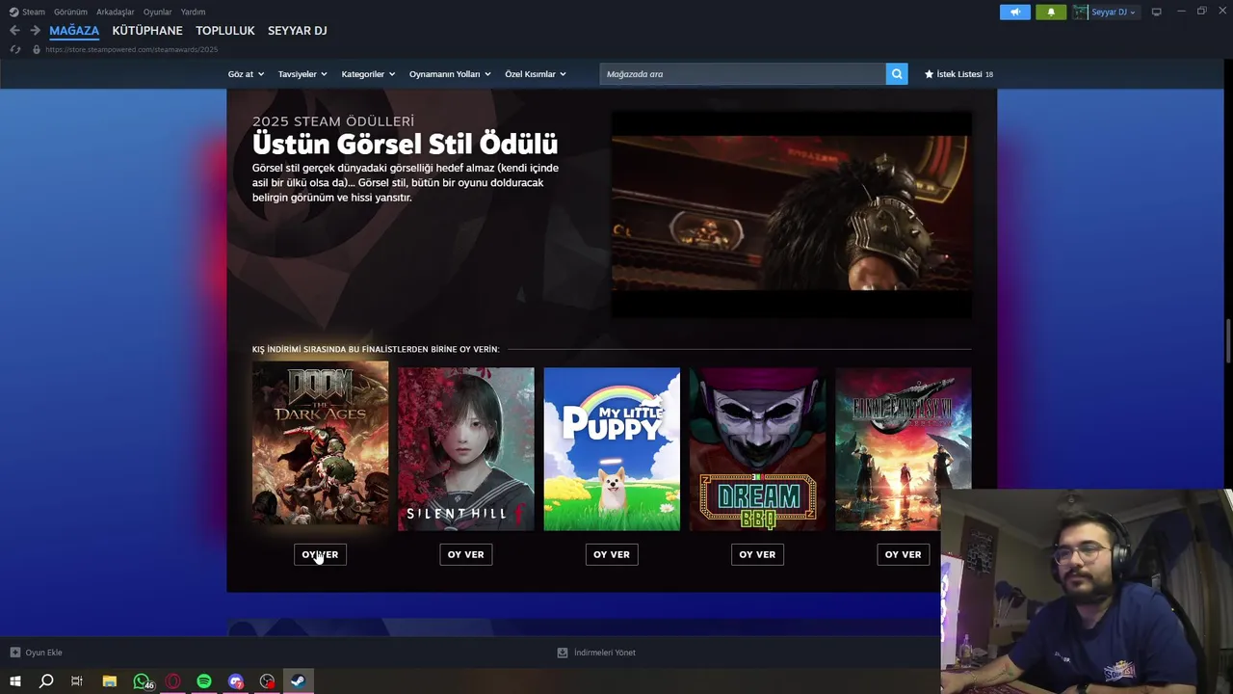Expand the Özel Kısımlar dropdown
1233x694 pixels.
536,74
